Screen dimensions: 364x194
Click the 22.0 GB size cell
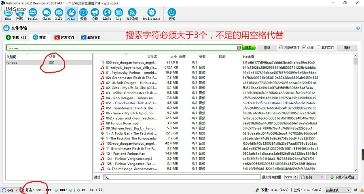pyautogui.click(x=172, y=133)
